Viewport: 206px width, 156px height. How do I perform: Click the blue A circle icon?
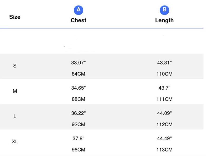coord(79,10)
